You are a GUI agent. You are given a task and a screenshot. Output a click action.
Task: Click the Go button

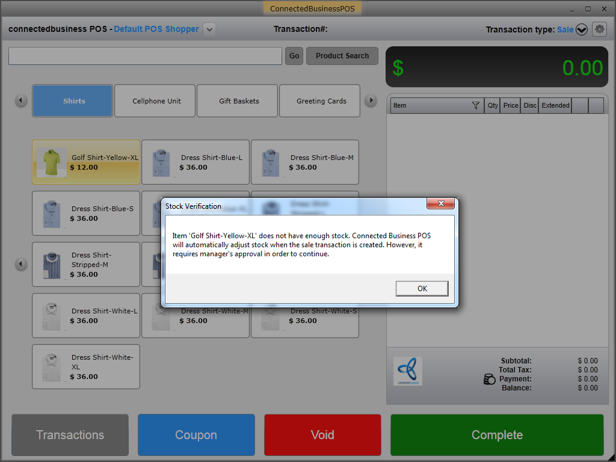294,56
